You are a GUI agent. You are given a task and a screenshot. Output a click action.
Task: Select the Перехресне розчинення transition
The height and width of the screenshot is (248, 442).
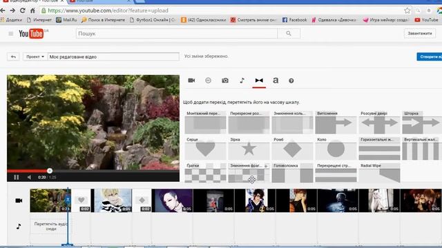249,123
